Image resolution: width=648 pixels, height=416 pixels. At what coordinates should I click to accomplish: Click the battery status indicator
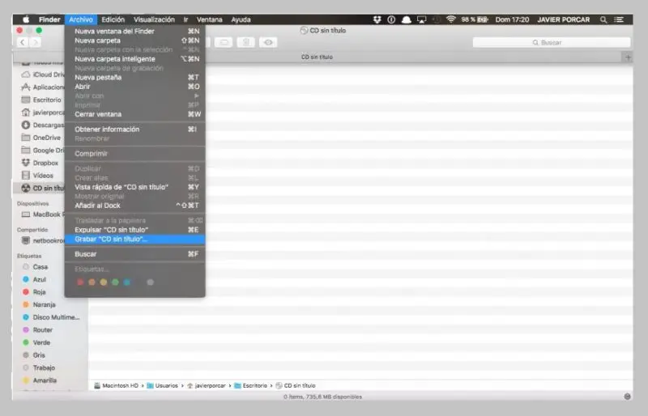point(475,19)
